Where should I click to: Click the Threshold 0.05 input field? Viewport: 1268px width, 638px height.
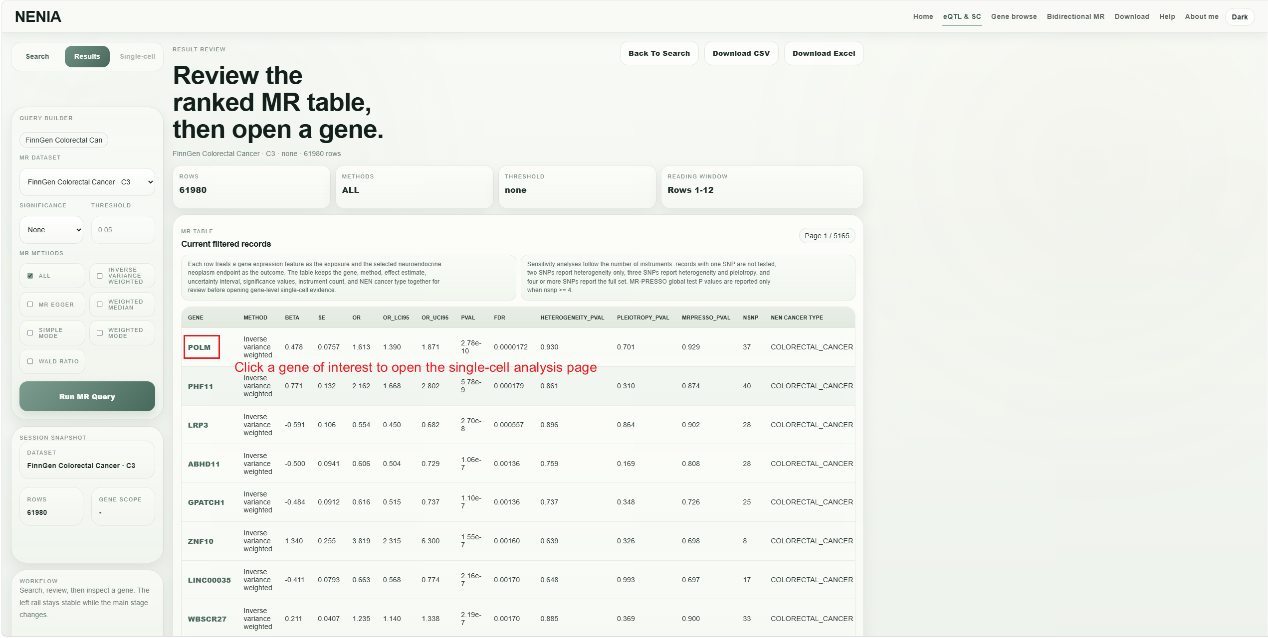[x=123, y=230]
